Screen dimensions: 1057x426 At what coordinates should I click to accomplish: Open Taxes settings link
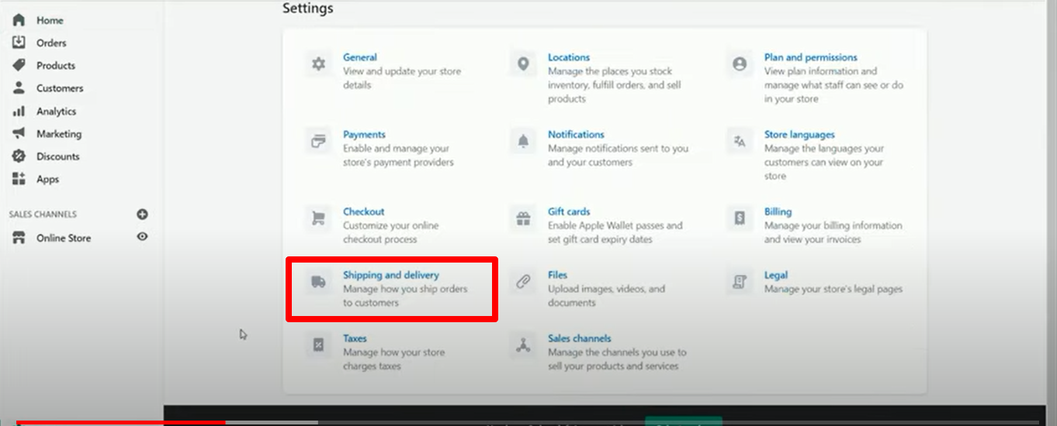(355, 338)
